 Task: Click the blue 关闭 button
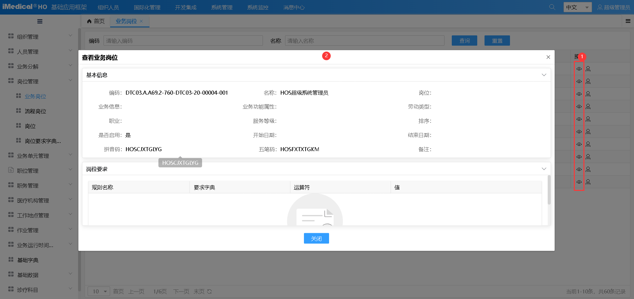316,238
